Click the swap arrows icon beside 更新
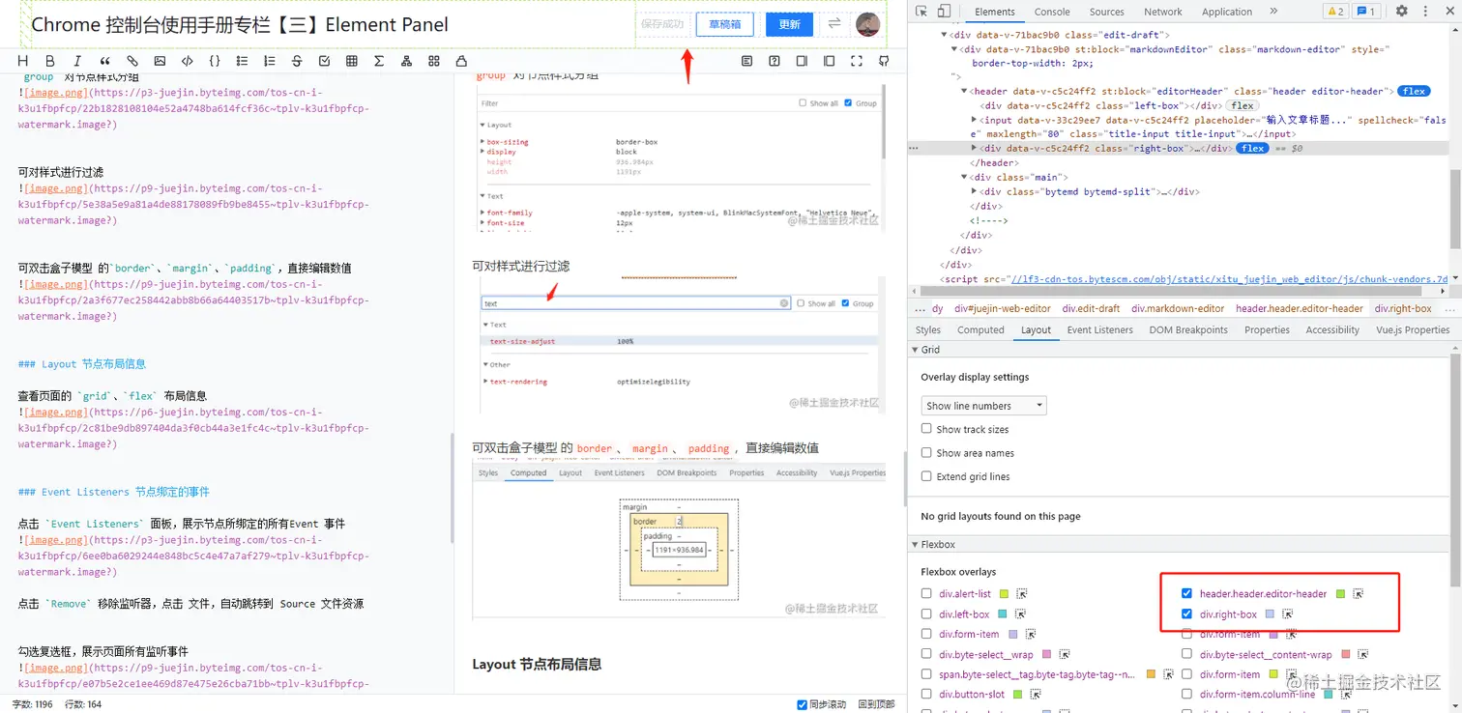 [x=834, y=24]
